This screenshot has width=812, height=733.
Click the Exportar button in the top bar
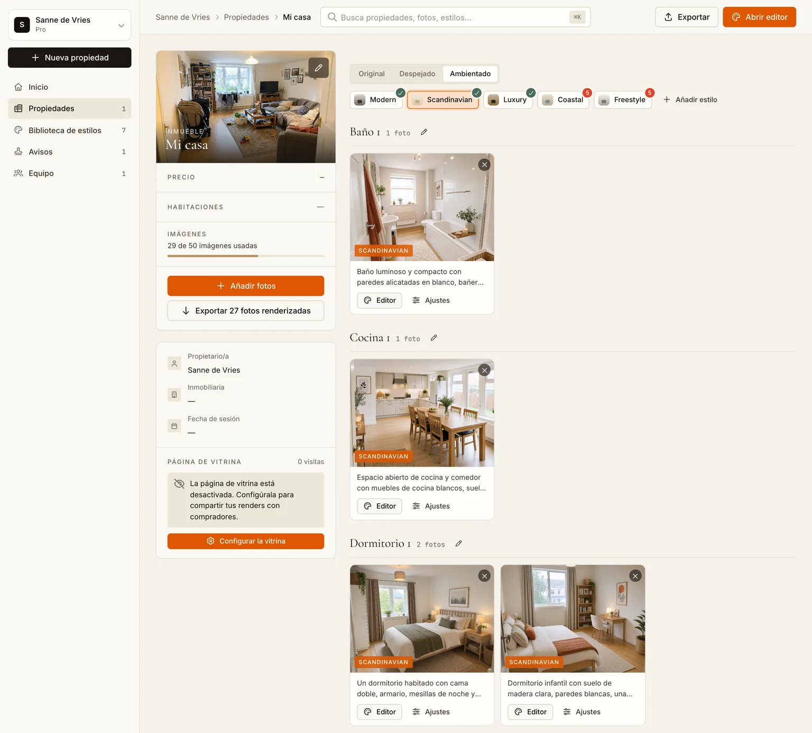(687, 17)
